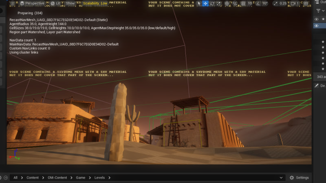326x183 pixels.
Task: Open Content Browser Settings
Action: click(299, 178)
